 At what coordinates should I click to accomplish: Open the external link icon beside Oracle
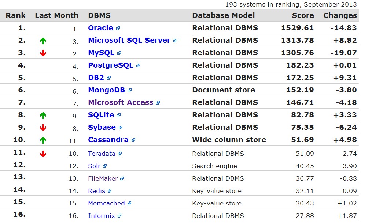click(118, 28)
